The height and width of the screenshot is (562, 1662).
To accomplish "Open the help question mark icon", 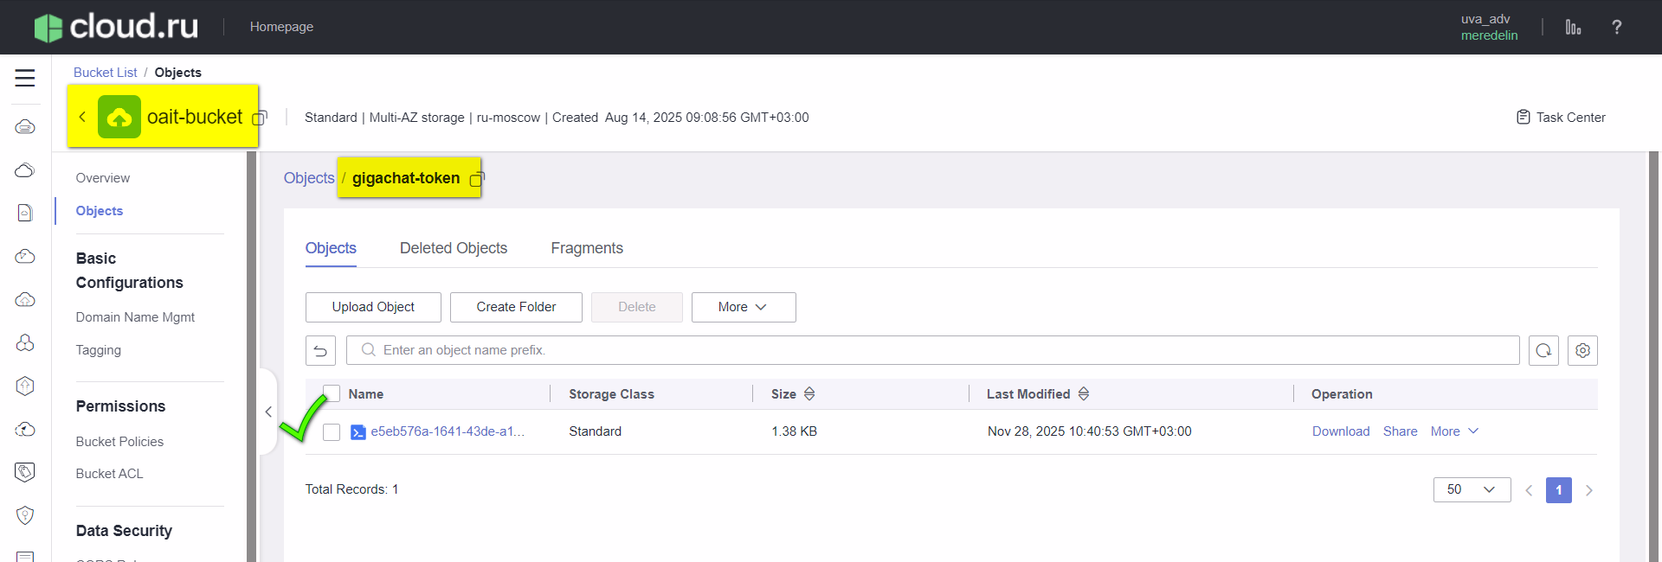I will pos(1616,28).
